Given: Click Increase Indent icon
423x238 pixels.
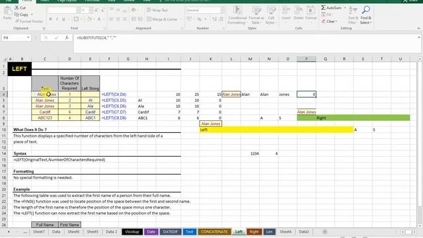Looking at the screenshot, I should (140, 19).
